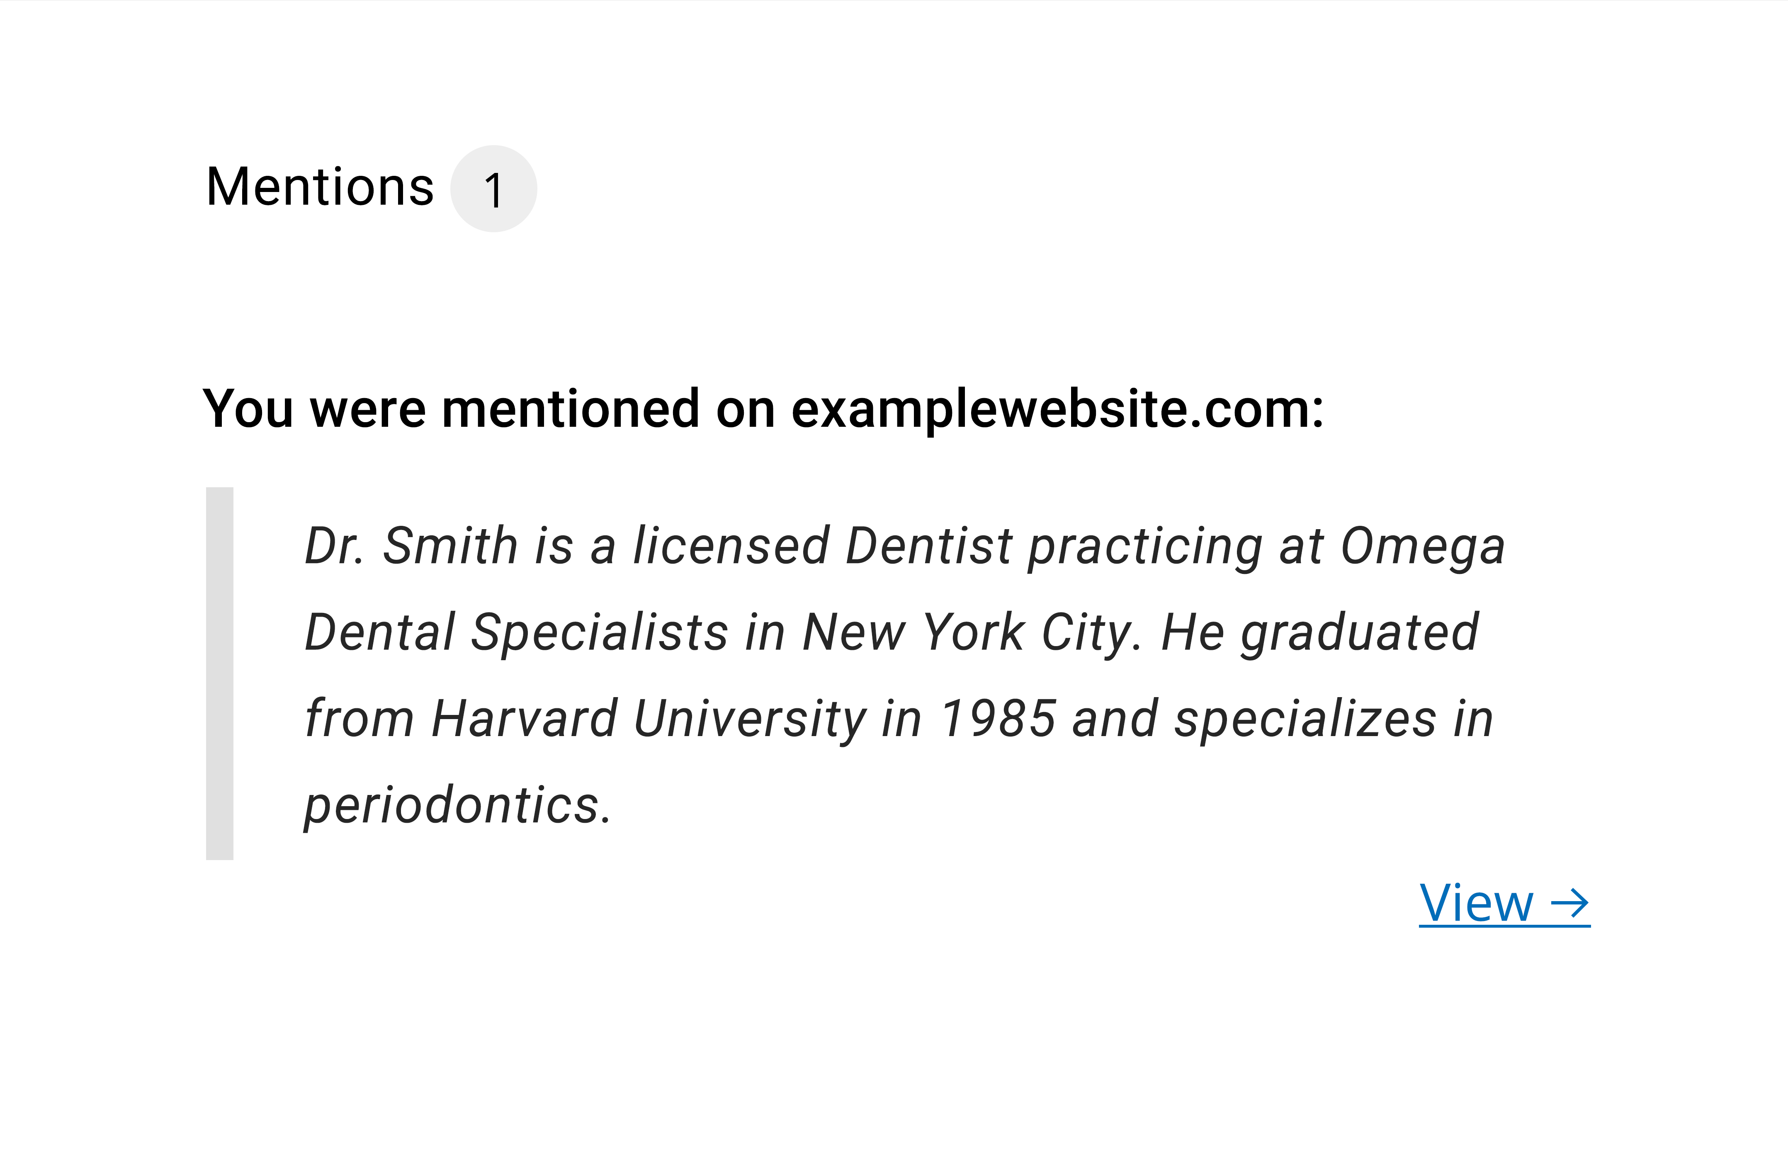
Task: Click the arrow icon next to View
Action: point(1570,904)
